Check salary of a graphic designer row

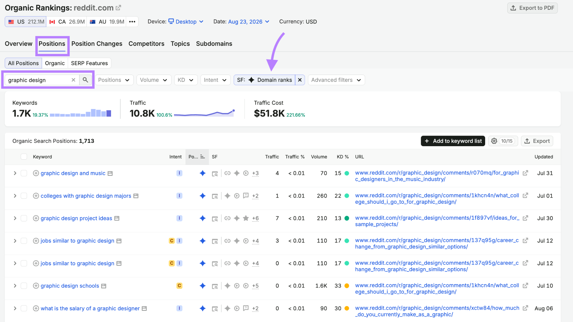[x=24, y=308]
